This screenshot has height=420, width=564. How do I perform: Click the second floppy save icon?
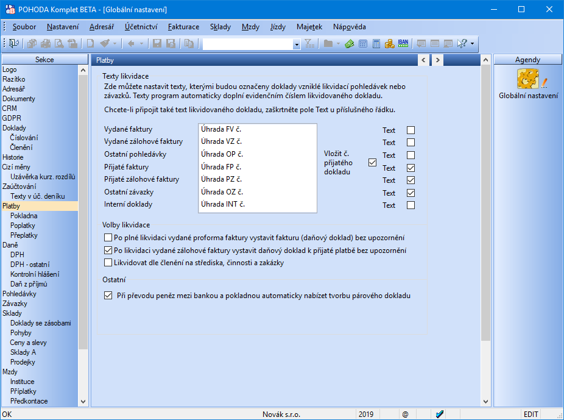(171, 43)
